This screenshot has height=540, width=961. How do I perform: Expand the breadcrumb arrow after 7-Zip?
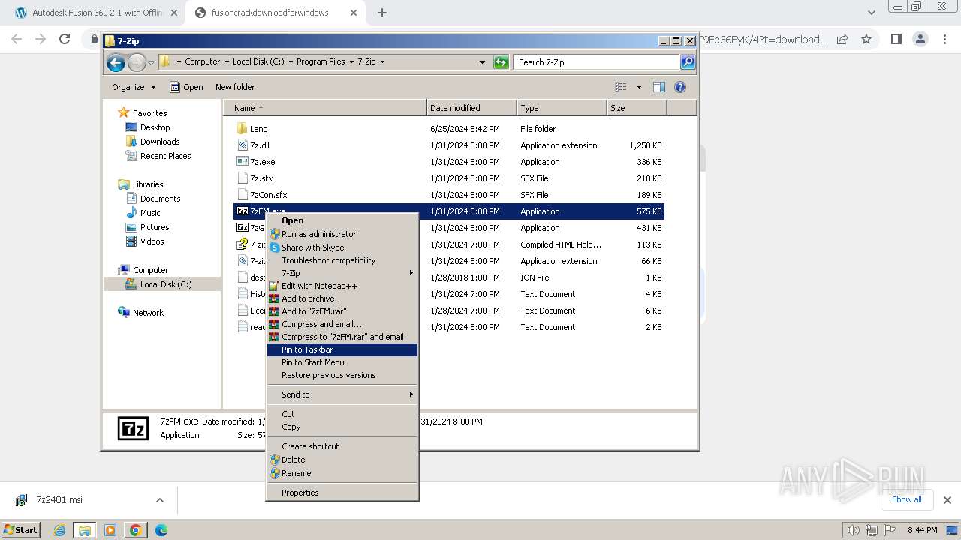[382, 62]
